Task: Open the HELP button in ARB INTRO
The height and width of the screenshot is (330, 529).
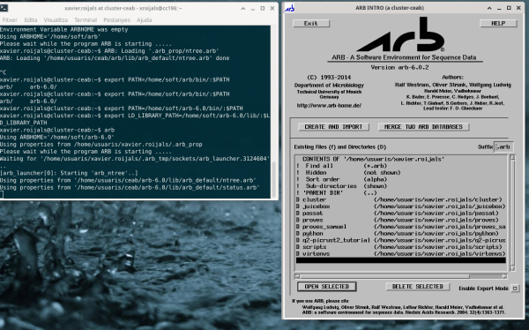Action: 498,23
